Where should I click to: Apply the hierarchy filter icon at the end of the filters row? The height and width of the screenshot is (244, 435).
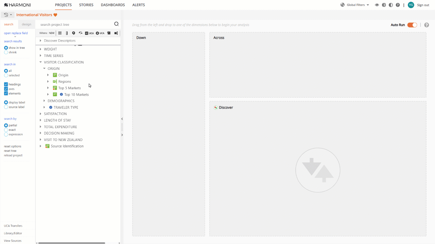click(x=116, y=33)
